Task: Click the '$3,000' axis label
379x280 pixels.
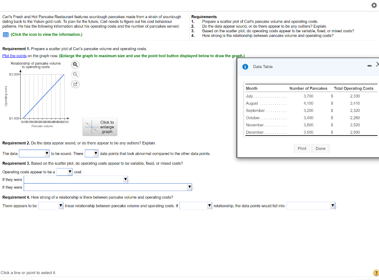Action: click(14, 74)
